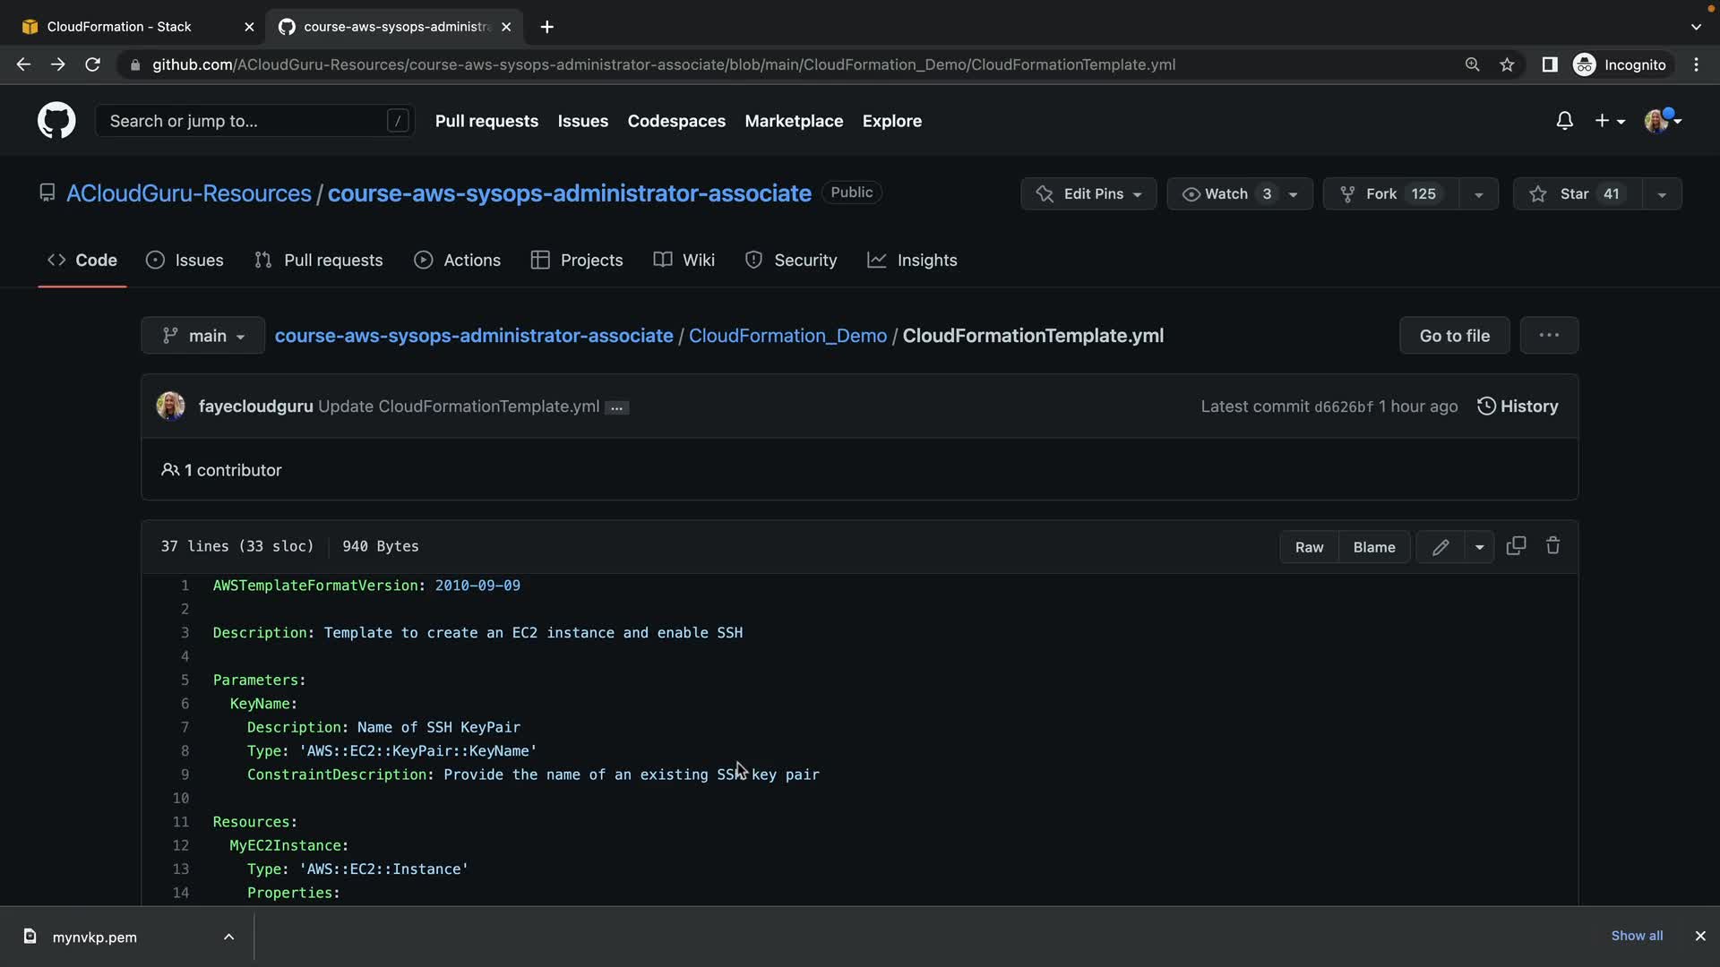Open the notifications bell
The image size is (1720, 967).
pyautogui.click(x=1564, y=121)
